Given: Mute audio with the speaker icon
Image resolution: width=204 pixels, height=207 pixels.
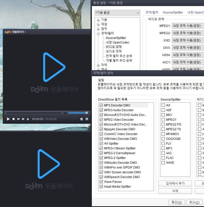Looking at the screenshot, I should pyautogui.click(x=65, y=113).
